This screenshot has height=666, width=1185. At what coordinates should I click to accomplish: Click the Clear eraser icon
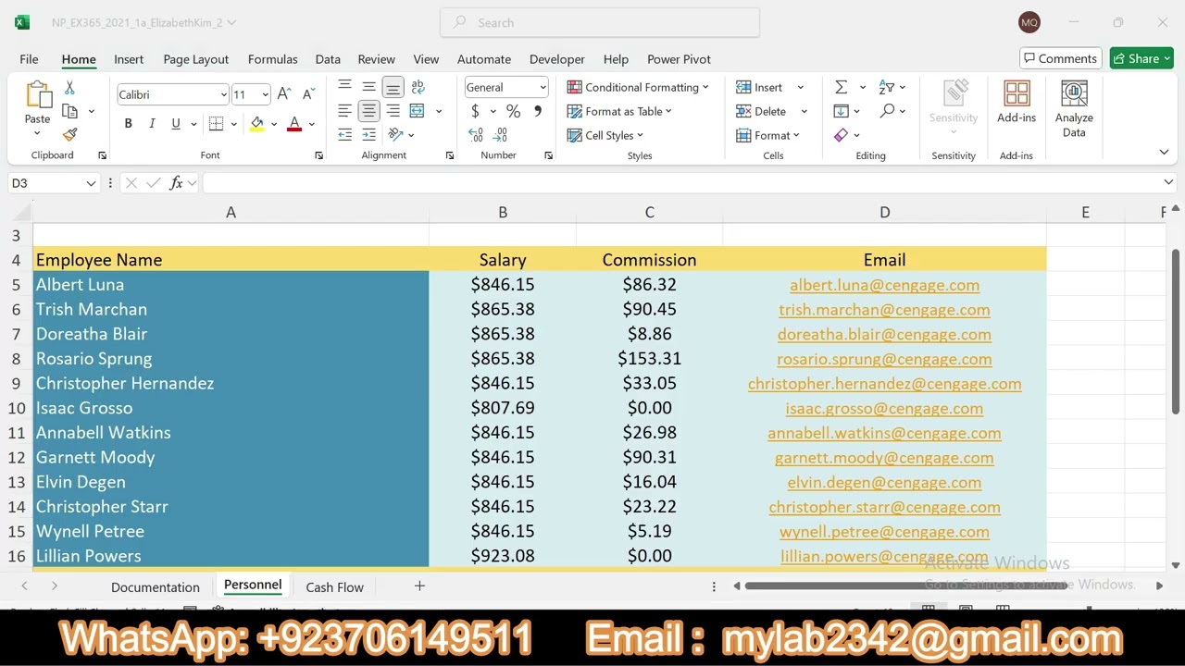(841, 135)
